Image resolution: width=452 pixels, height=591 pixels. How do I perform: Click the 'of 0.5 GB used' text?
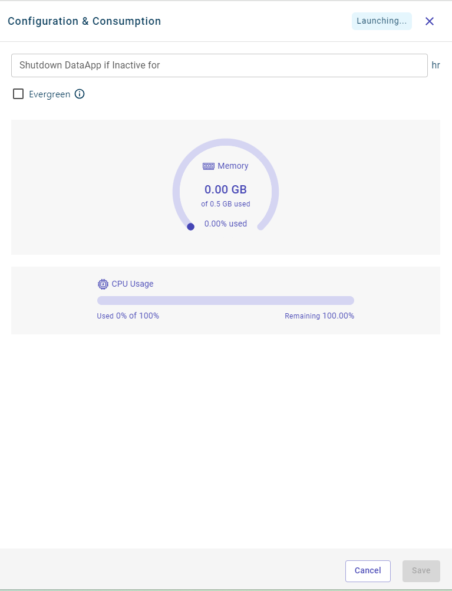coord(226,204)
